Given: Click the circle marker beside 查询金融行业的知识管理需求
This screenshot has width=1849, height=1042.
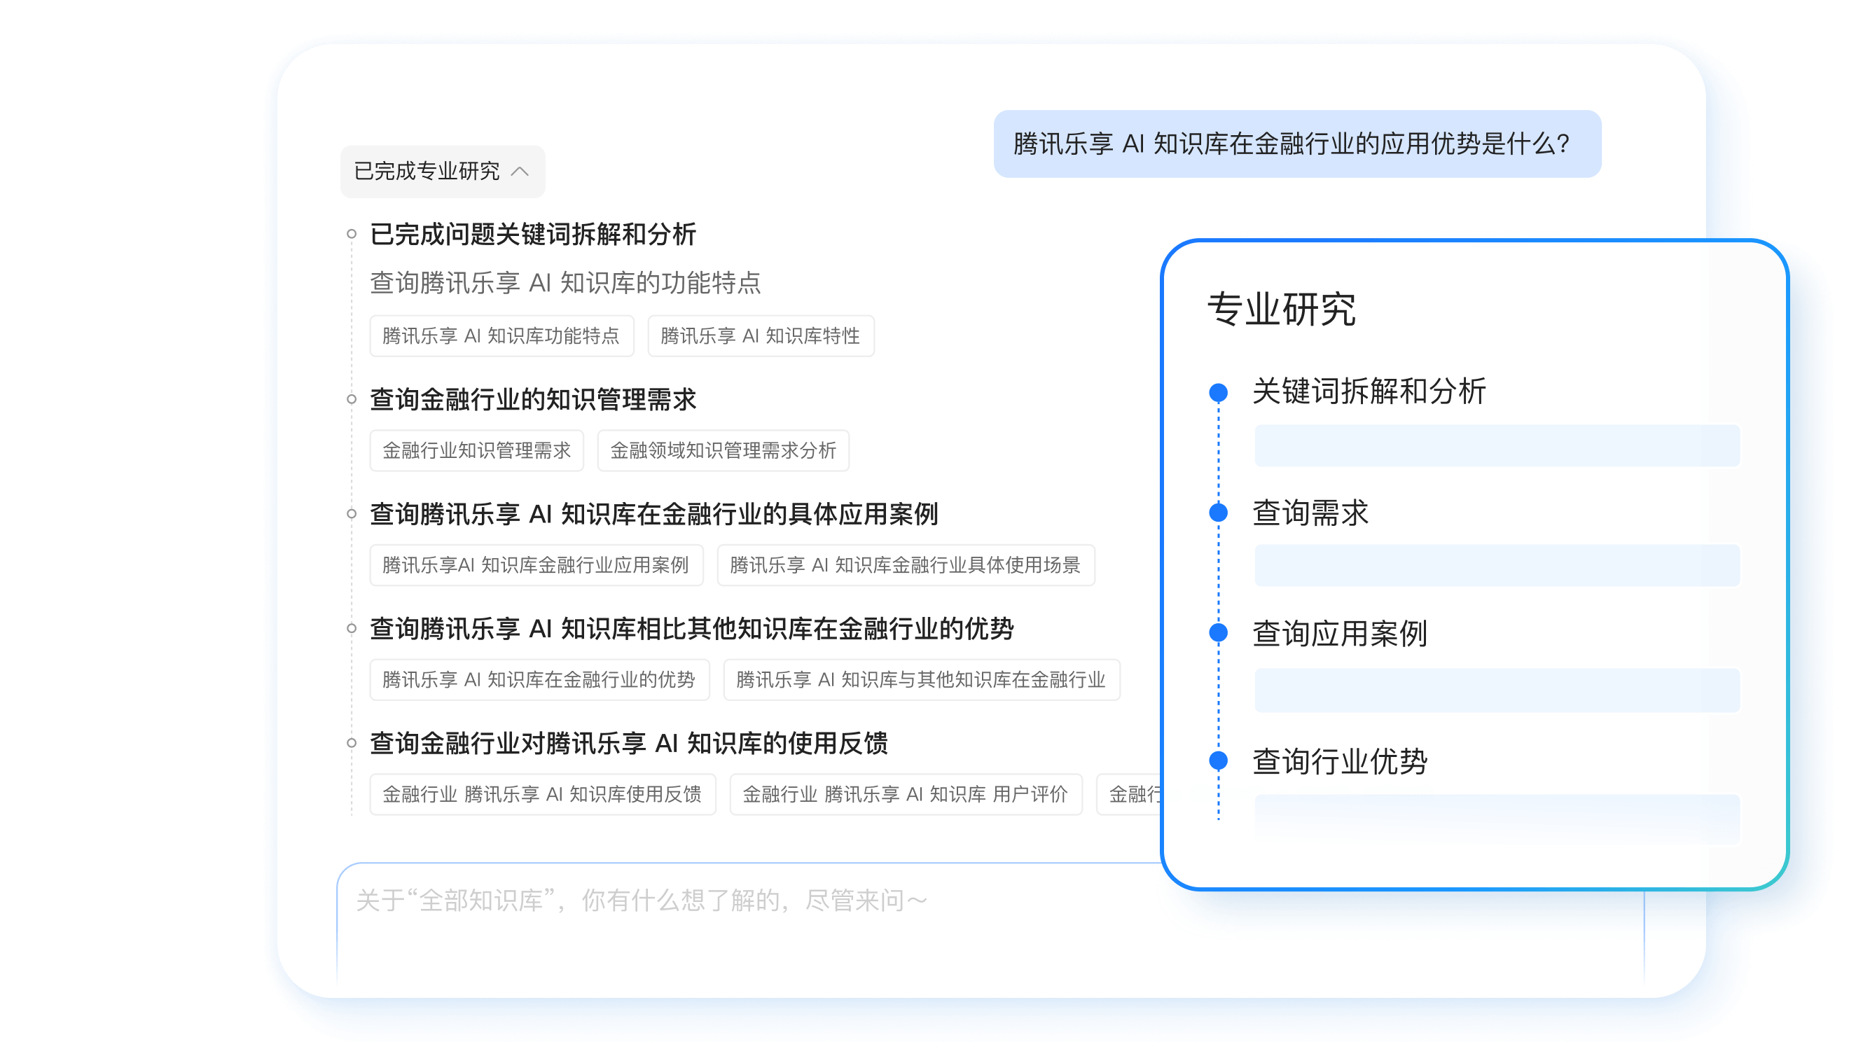Looking at the screenshot, I should click(351, 398).
